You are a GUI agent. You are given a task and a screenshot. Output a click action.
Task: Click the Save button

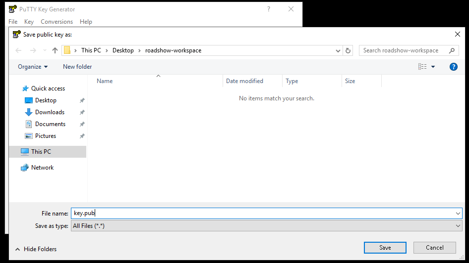coord(385,248)
